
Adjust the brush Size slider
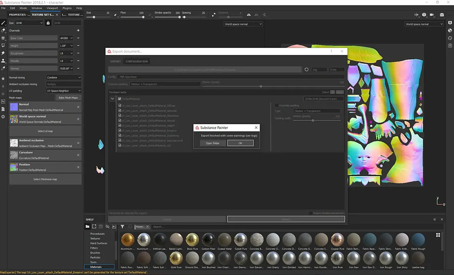(x=98, y=17)
